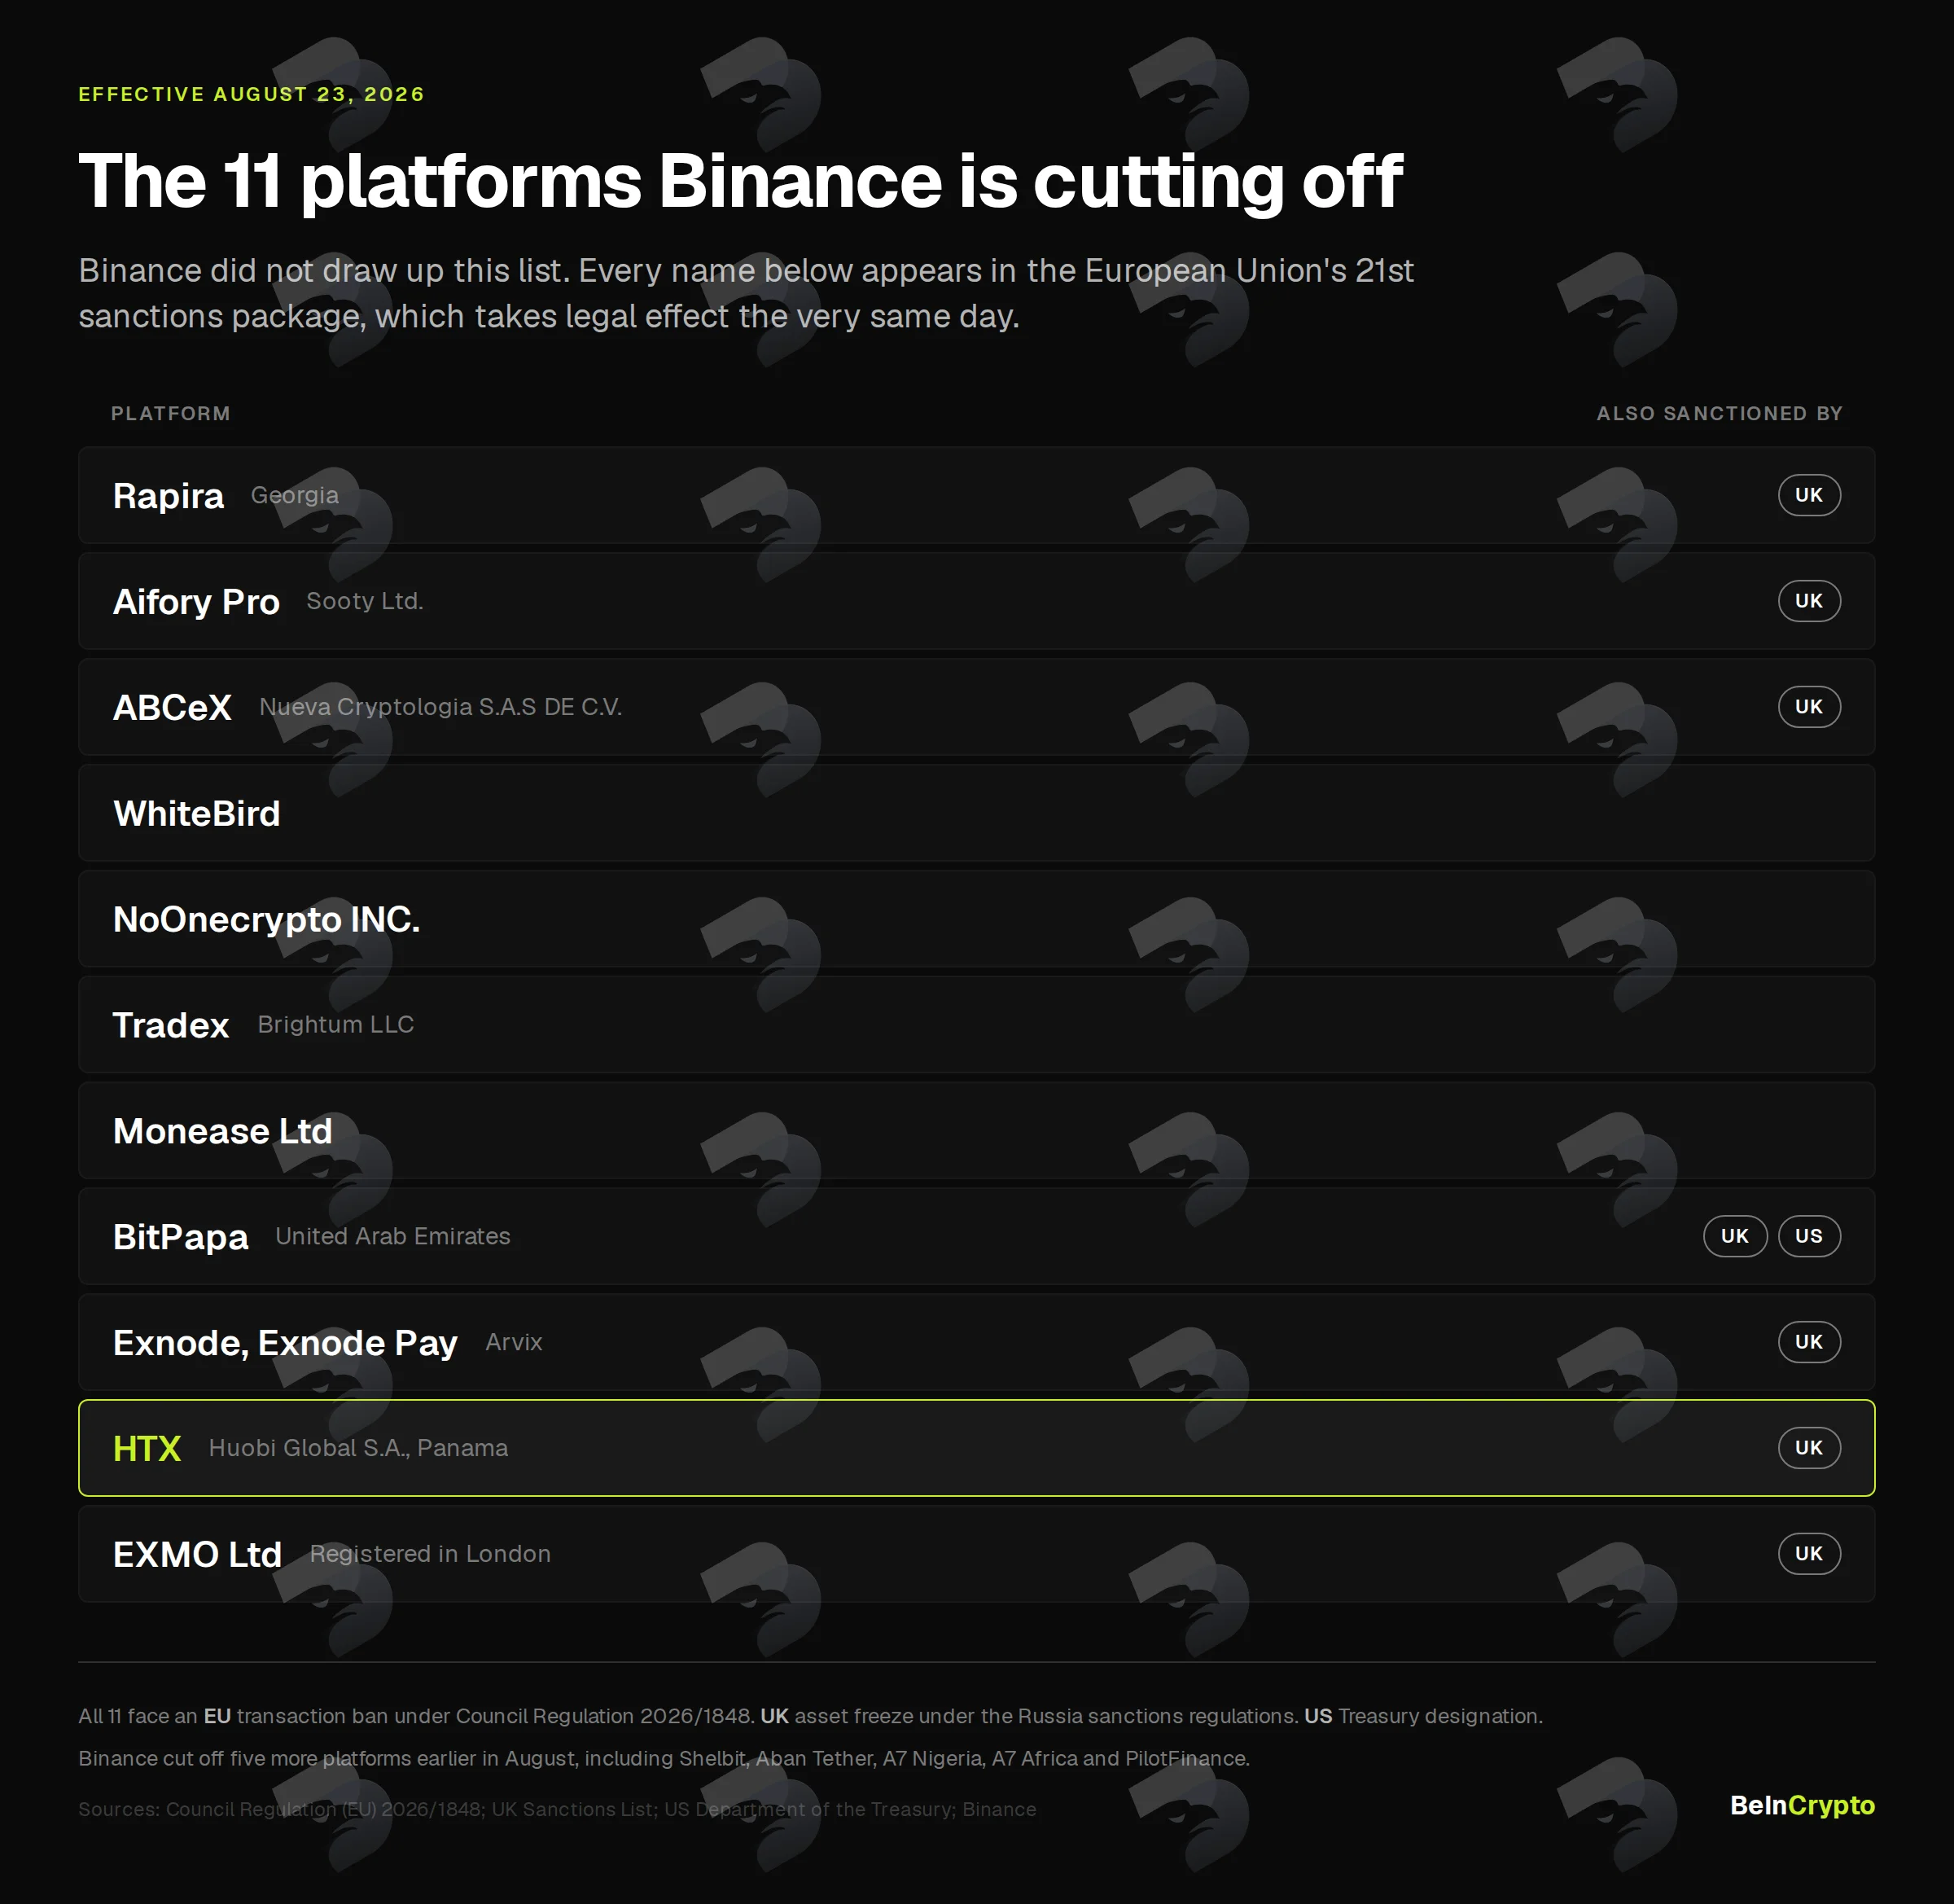Select the highlighted HTX platform name
This screenshot has height=1904, width=1954.
tap(147, 1448)
